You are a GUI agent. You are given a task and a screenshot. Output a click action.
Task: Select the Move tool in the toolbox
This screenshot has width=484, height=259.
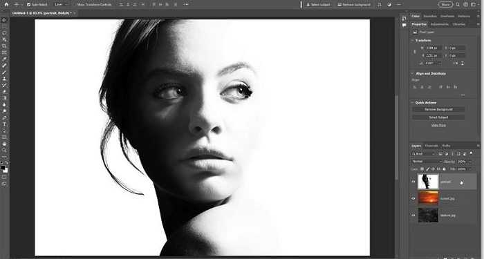(x=4, y=20)
